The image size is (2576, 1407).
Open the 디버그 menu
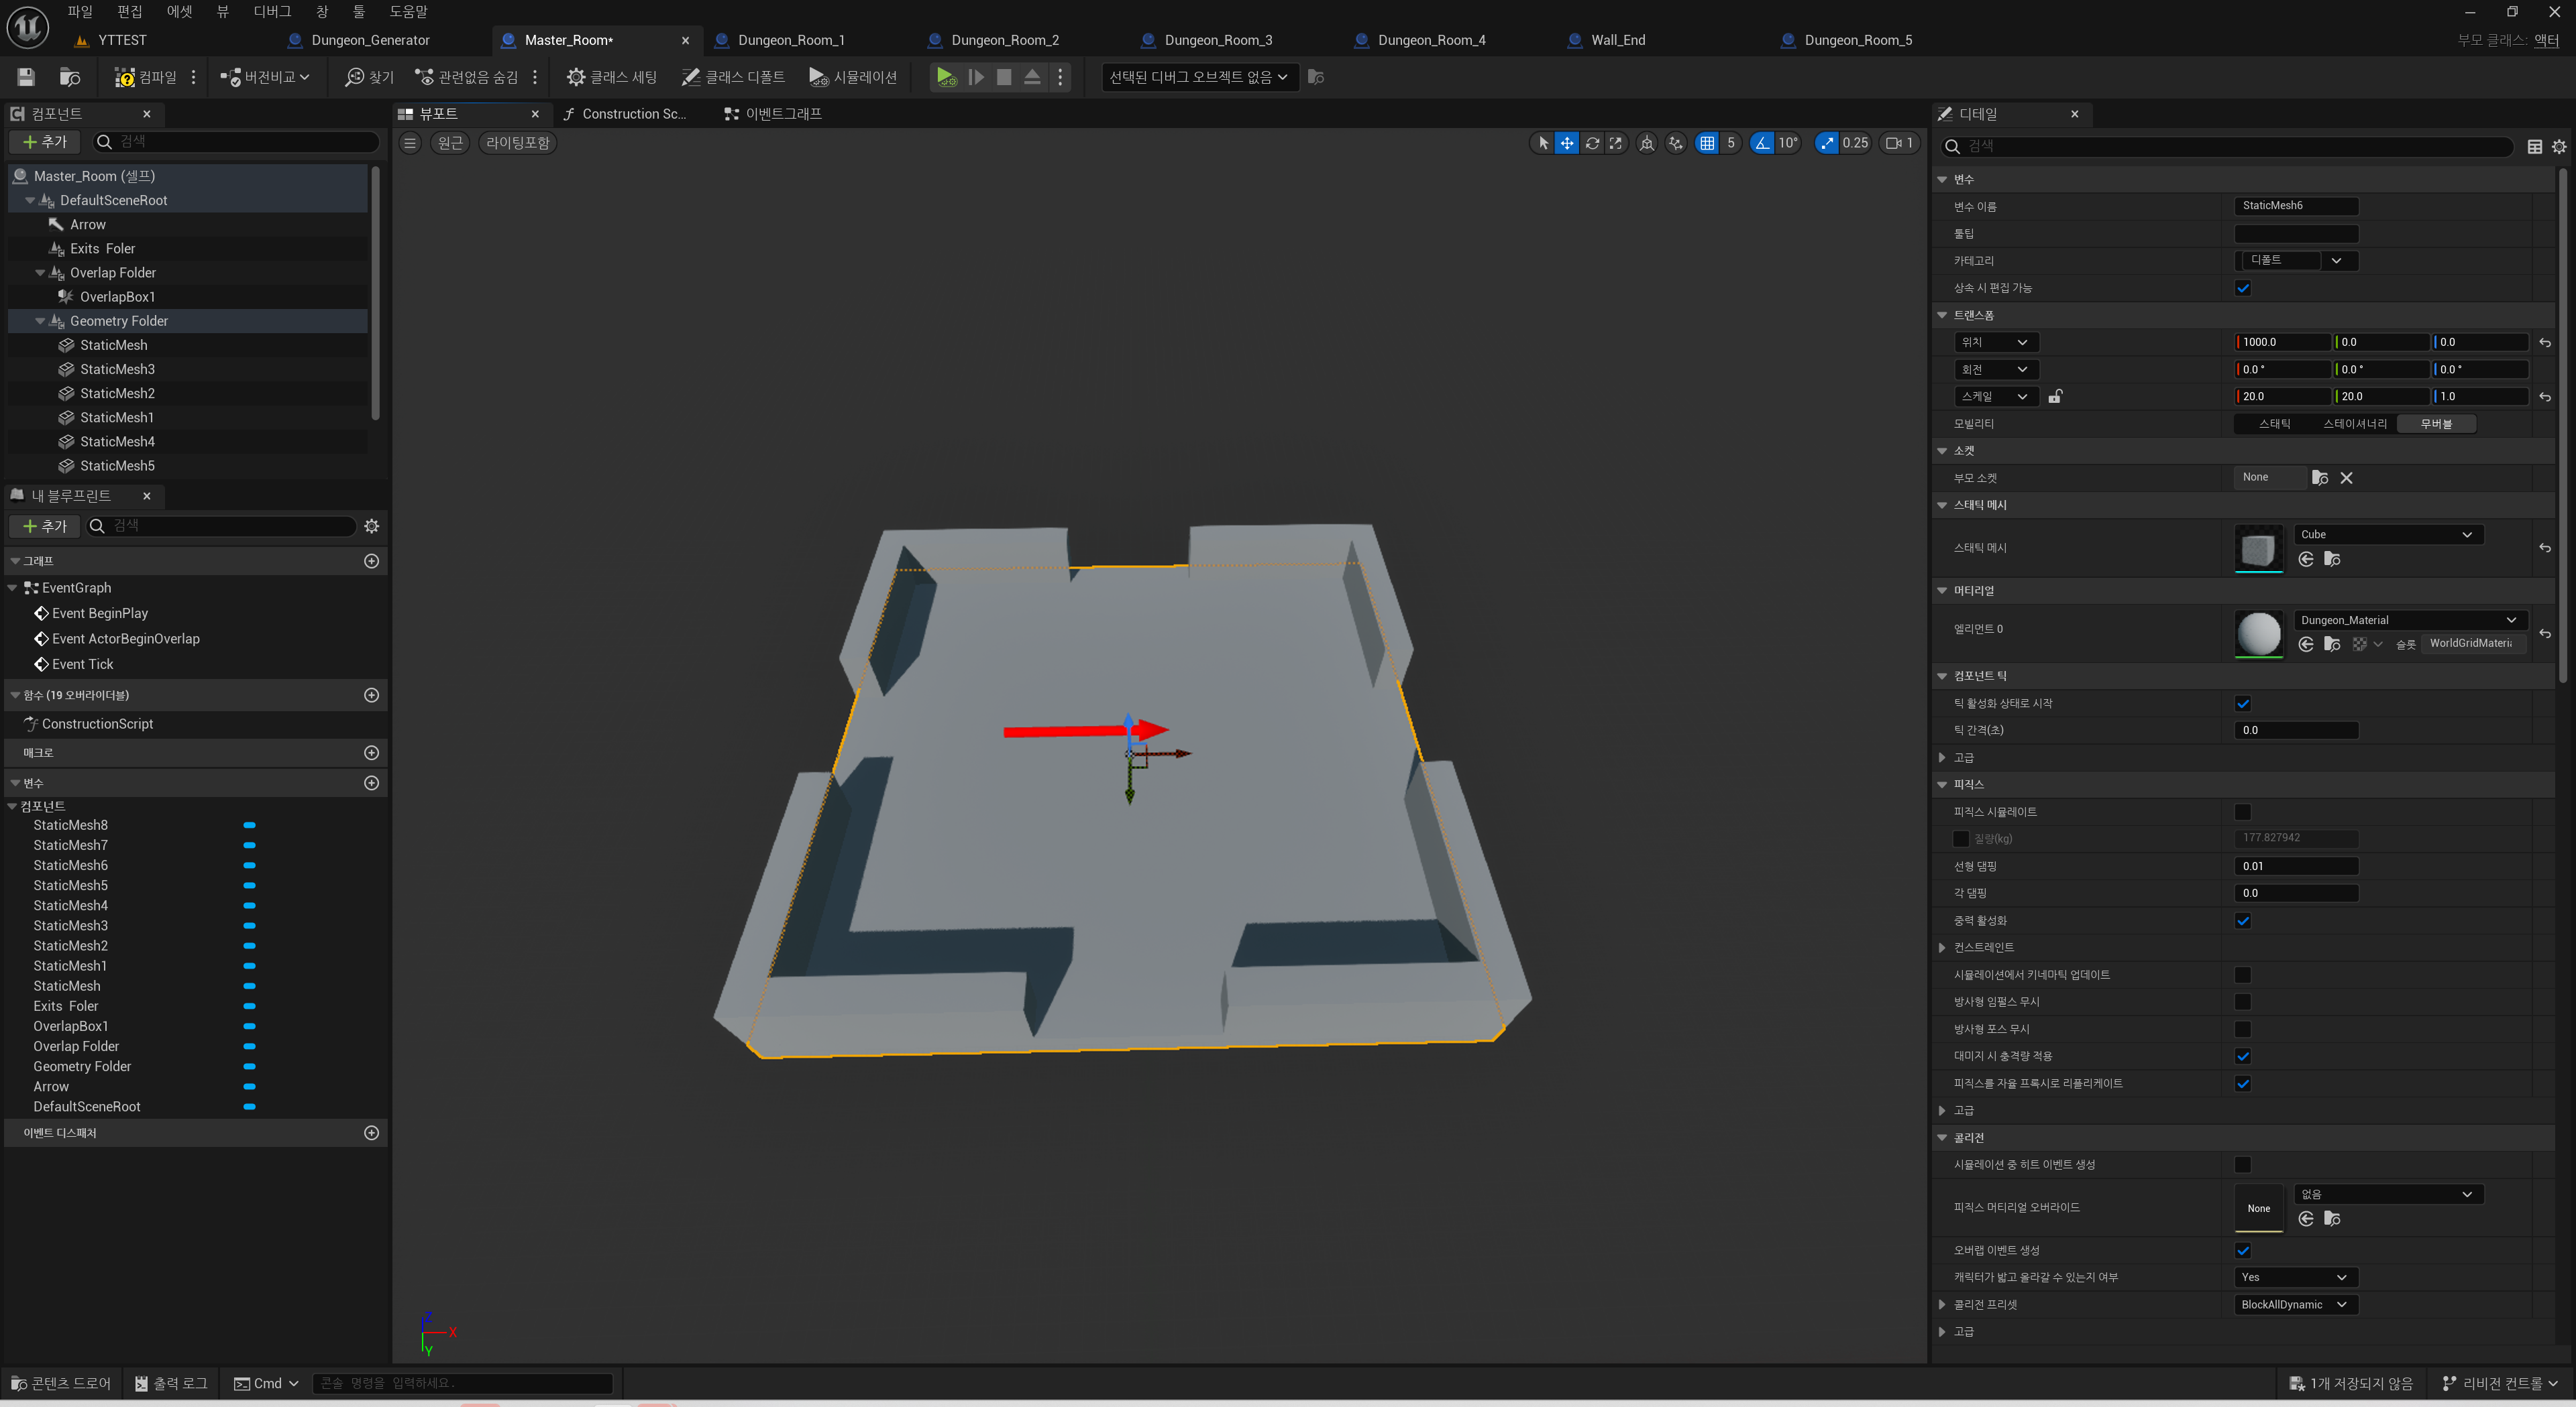[272, 11]
